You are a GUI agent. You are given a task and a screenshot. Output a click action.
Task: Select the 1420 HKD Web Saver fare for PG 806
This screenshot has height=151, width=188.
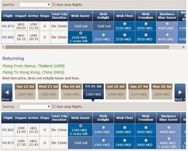81,33
